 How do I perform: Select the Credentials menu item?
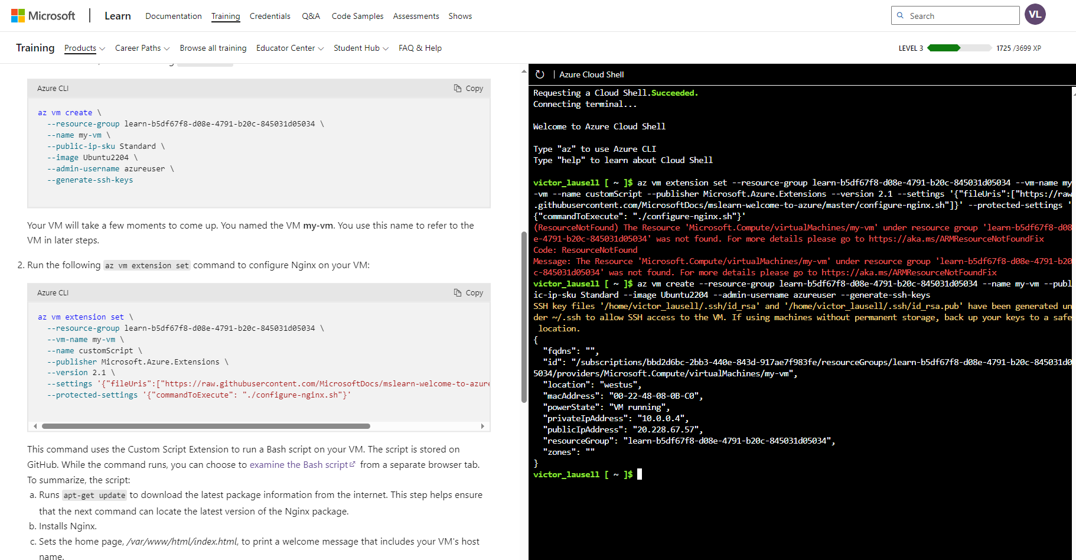(270, 16)
